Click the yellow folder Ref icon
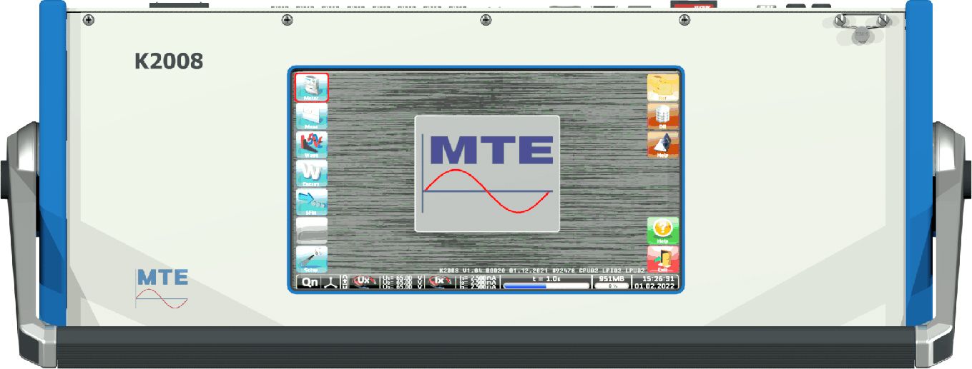 point(663,88)
